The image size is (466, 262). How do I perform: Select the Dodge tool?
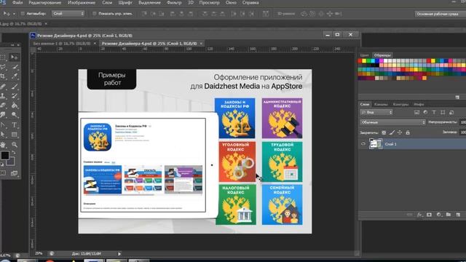14,115
